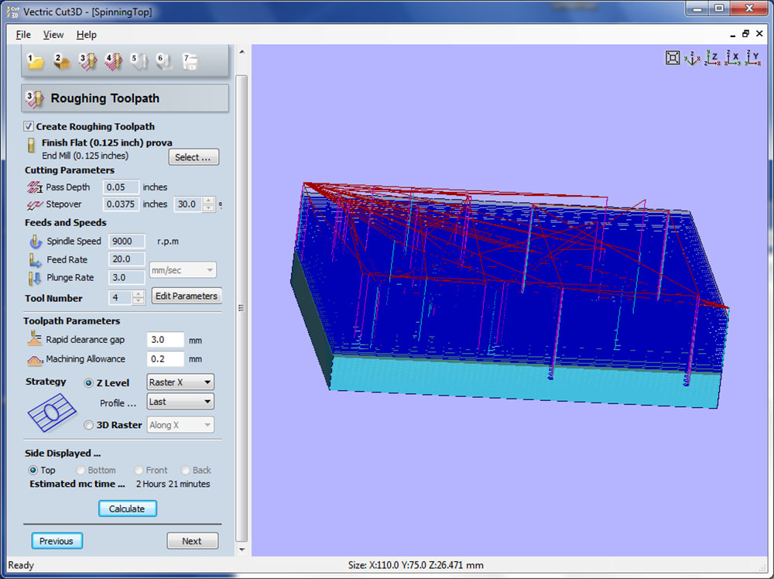The height and width of the screenshot is (579, 774).
Task: Click the greyed step 6 preview icon
Action: click(164, 62)
